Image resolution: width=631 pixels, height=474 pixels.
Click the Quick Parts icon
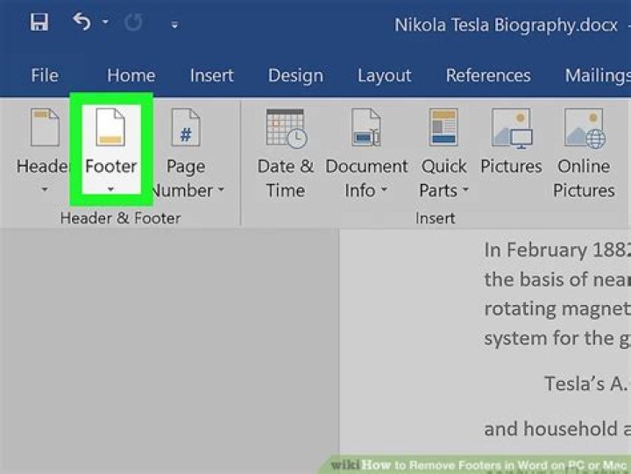coord(443,127)
